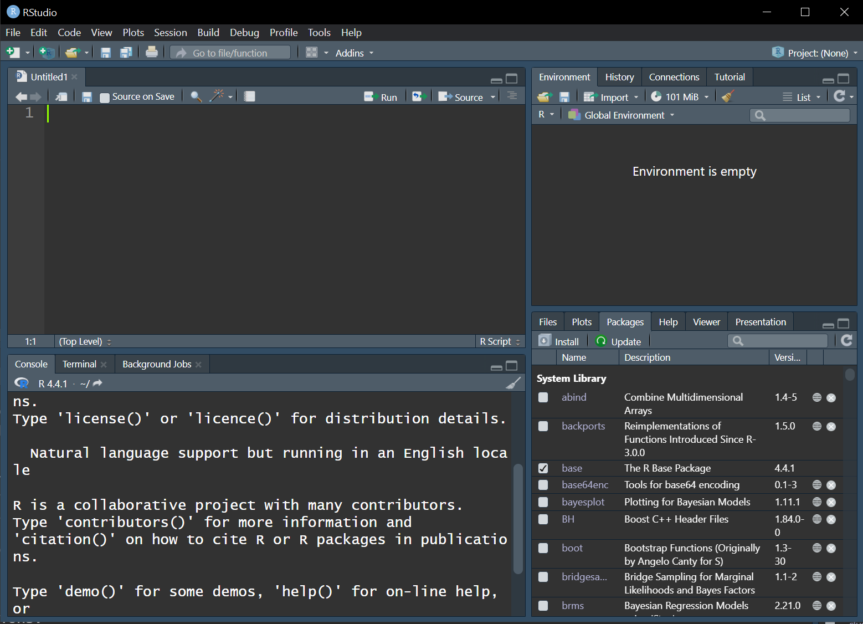863x624 pixels.
Task: Open the code tools magic wand
Action: (x=217, y=96)
